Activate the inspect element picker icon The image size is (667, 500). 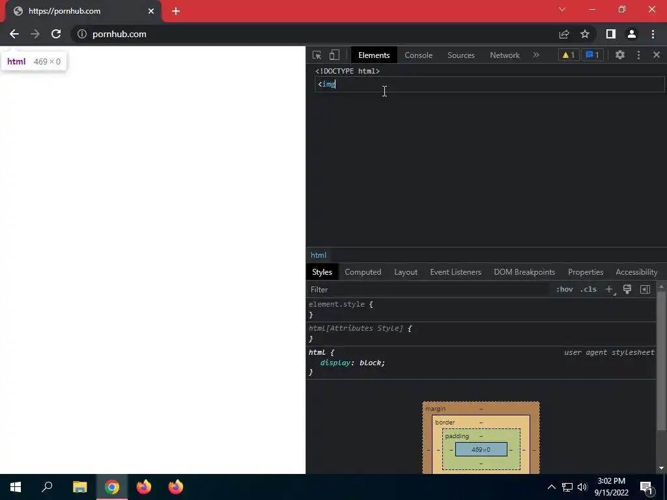tap(317, 55)
